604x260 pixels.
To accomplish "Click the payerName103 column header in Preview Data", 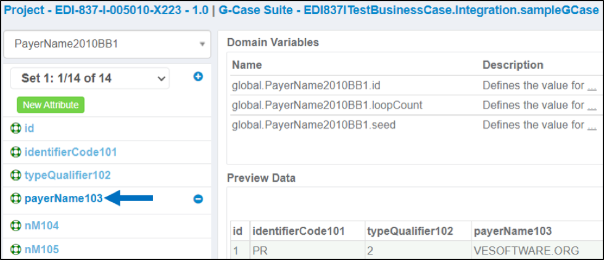I will pos(512,231).
